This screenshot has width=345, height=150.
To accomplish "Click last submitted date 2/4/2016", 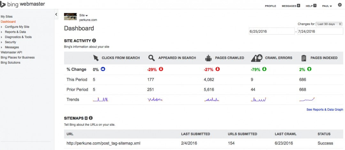I will pos(189,143).
